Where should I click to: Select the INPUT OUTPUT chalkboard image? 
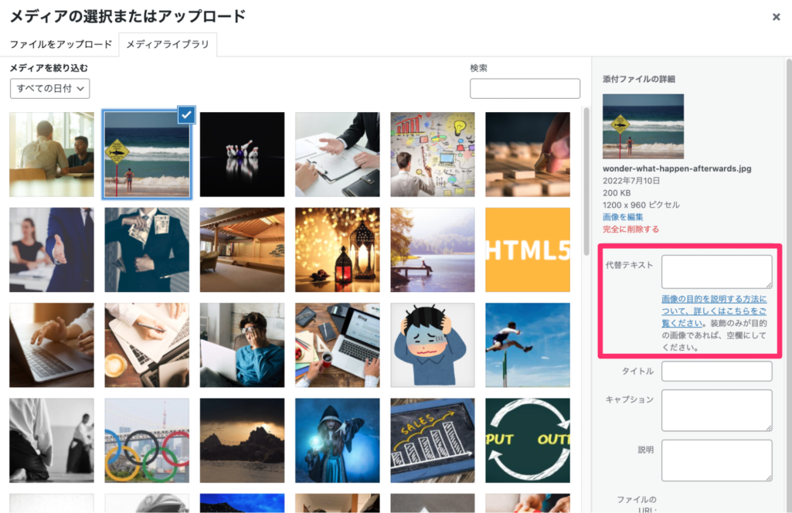[528, 440]
